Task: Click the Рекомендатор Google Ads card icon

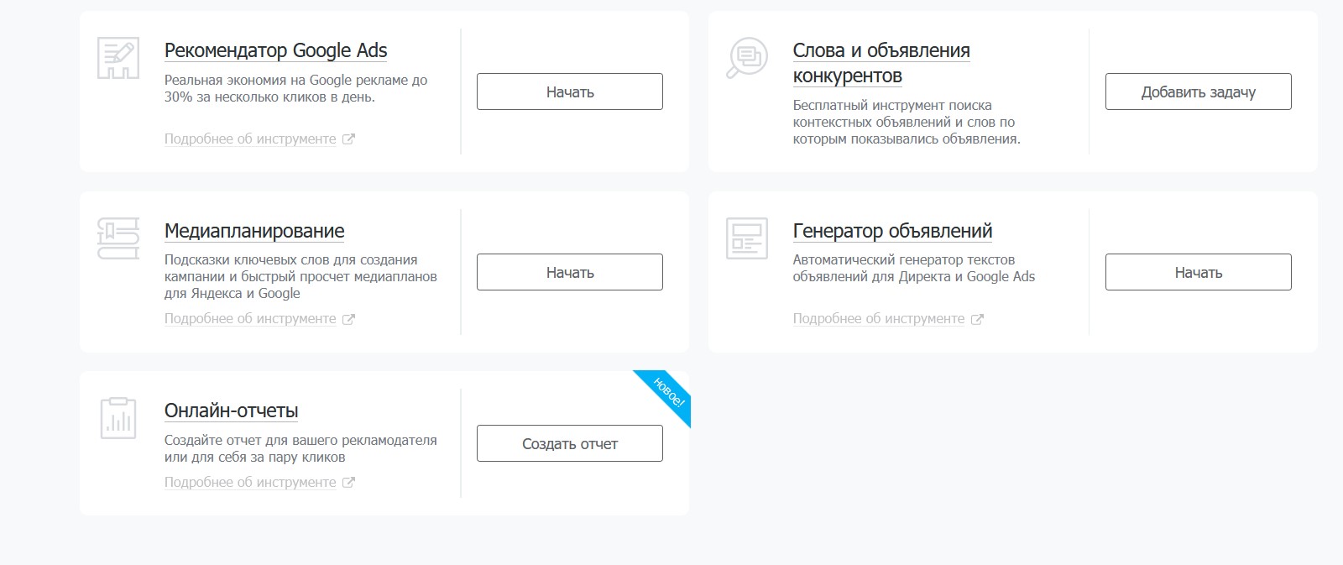Action: coord(118,58)
